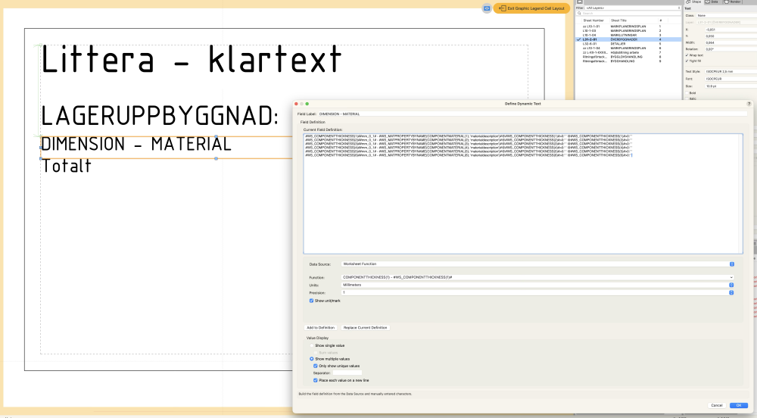
Task: Click the help question mark icon
Action: (x=749, y=103)
